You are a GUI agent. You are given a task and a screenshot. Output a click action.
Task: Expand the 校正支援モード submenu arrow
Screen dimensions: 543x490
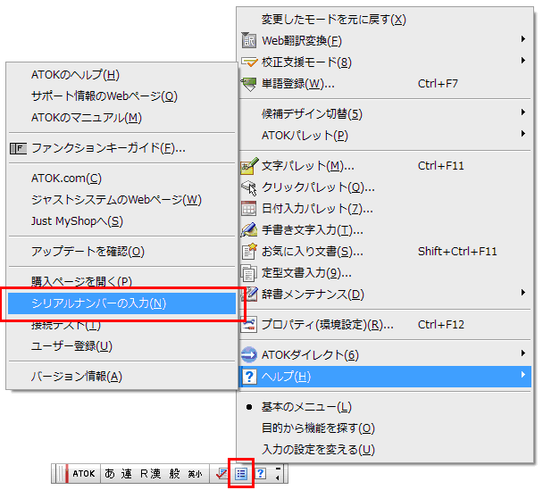tap(523, 61)
